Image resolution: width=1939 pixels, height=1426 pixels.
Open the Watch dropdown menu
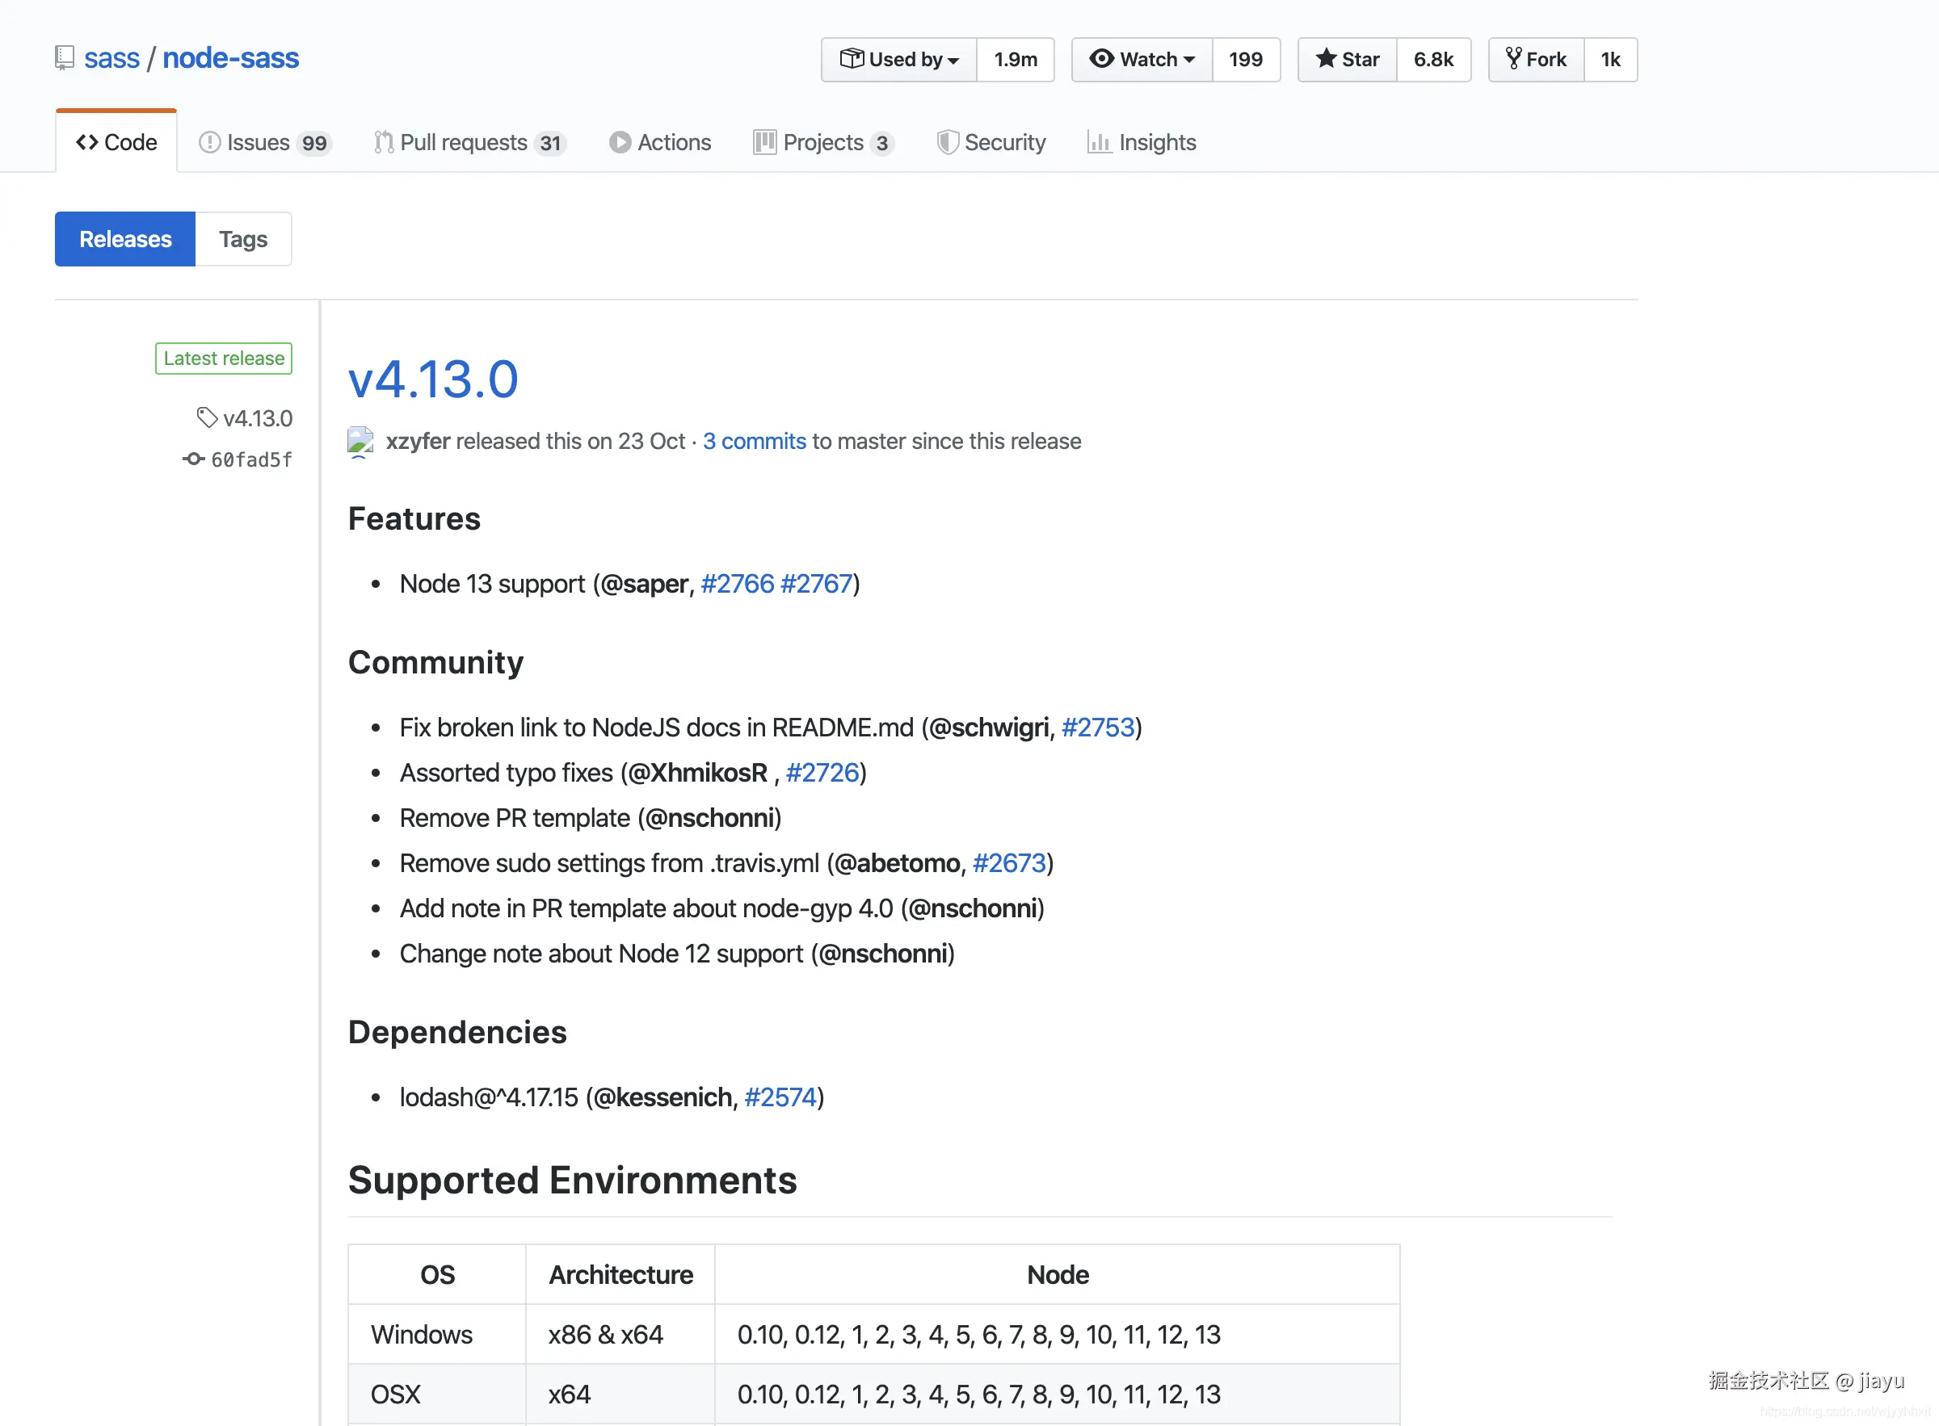[x=1142, y=60]
